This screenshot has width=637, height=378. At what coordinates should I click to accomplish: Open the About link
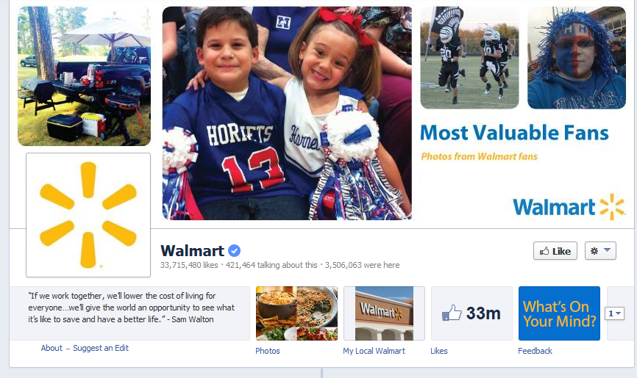51,348
